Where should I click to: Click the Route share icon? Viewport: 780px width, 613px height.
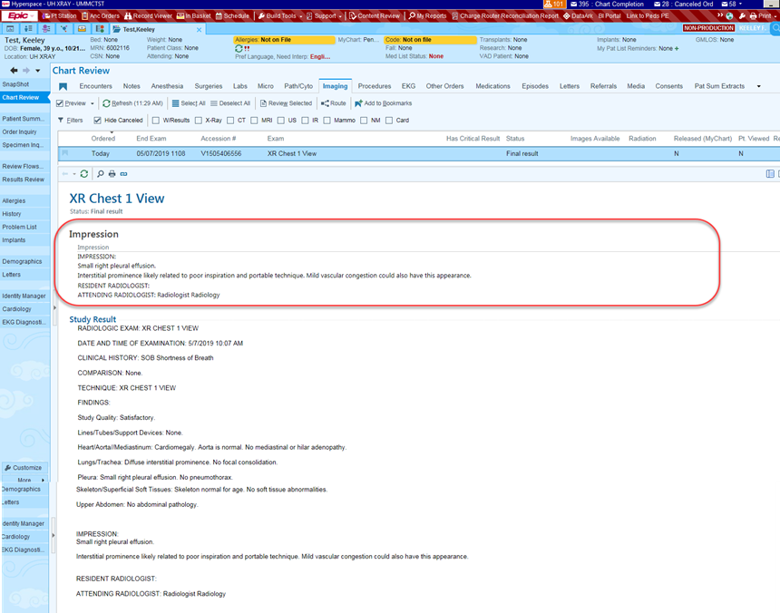pos(333,103)
